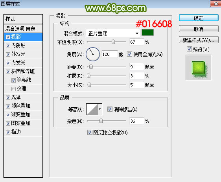The height and width of the screenshot is (182, 221).
Task: Click the 距离 distance slider handle
Action: [91, 66]
